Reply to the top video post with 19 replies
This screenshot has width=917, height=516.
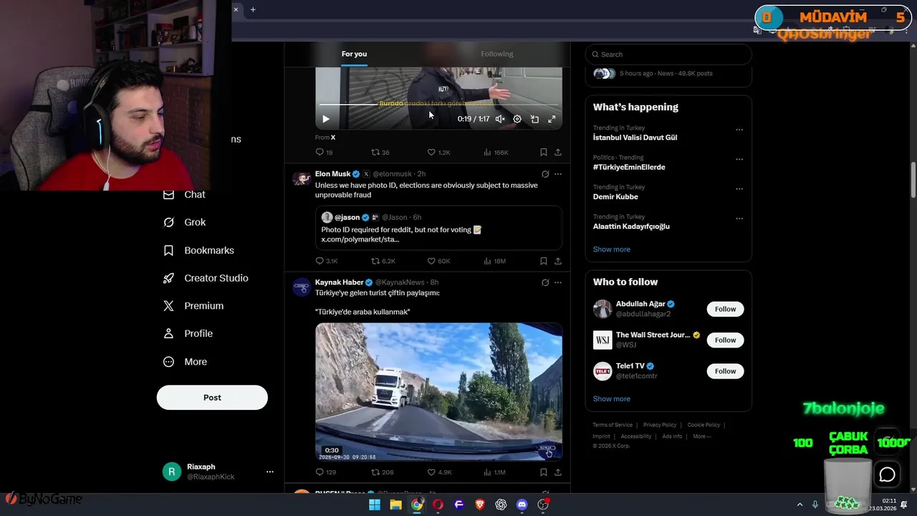[324, 152]
